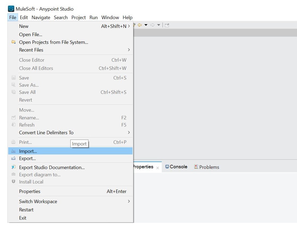The image size is (297, 230).
Task: Open the back navigation history dropdown
Action: coord(145,25)
